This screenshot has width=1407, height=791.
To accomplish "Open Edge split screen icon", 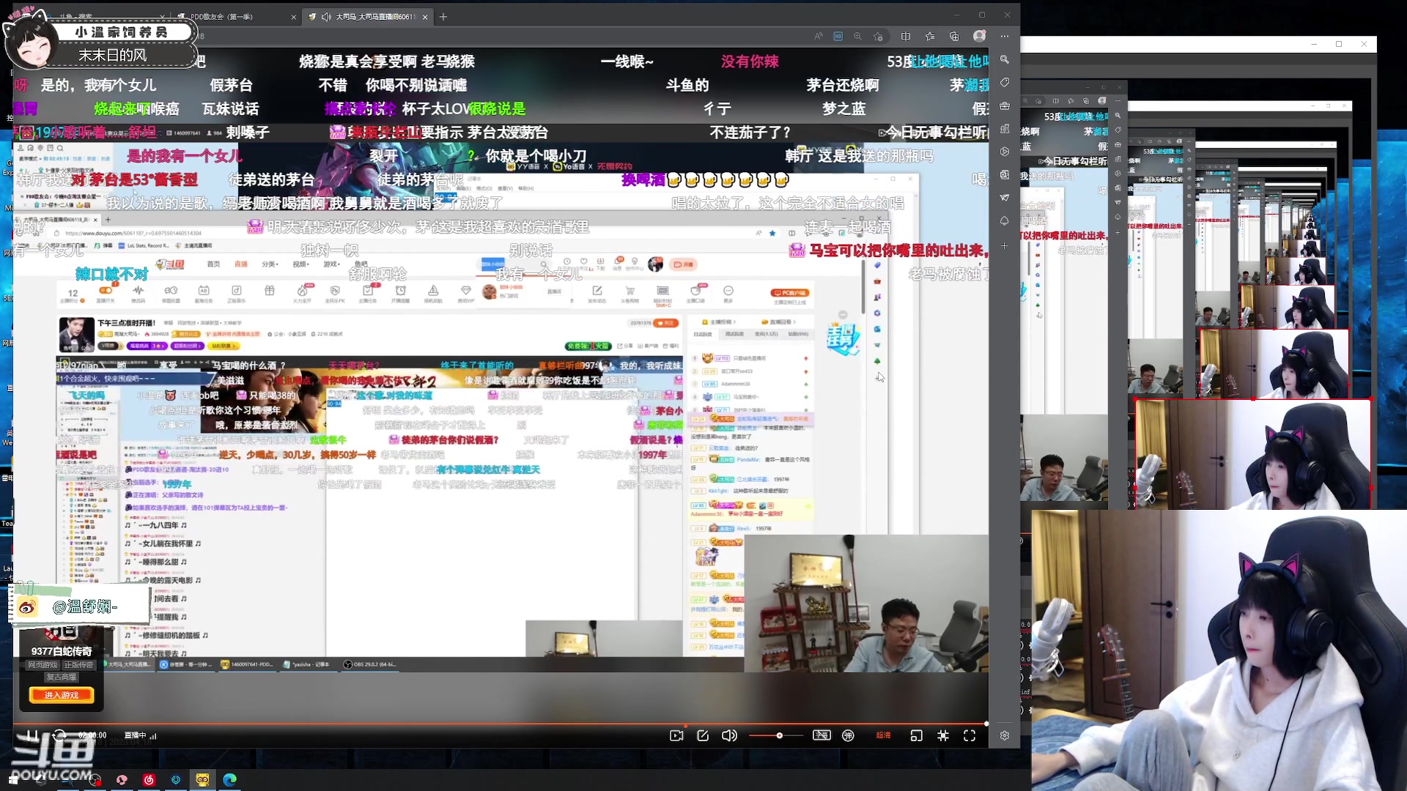I will click(906, 36).
